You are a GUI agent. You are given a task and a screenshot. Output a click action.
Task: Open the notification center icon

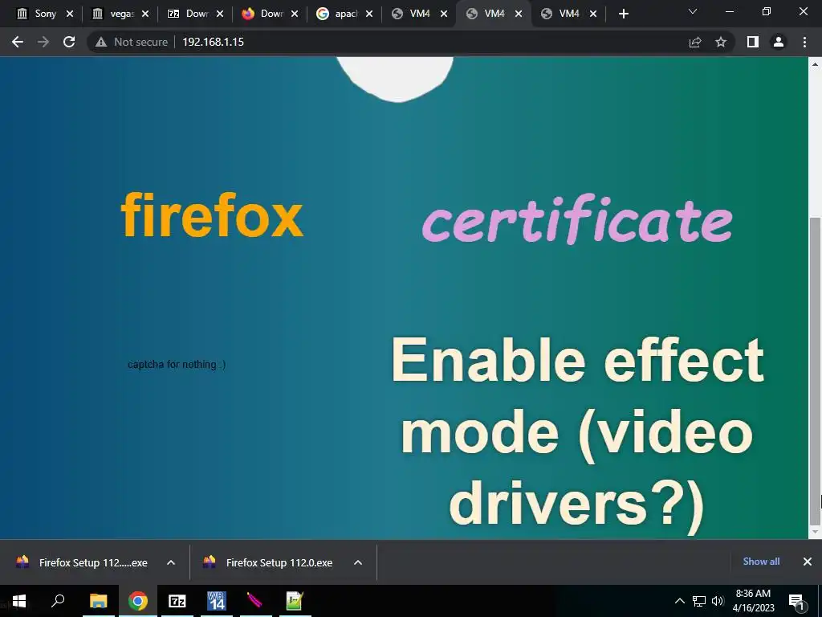(x=796, y=601)
